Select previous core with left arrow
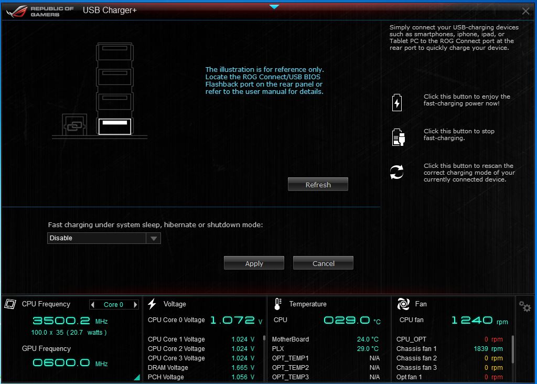Viewport: 537px width, 384px height. click(x=92, y=305)
